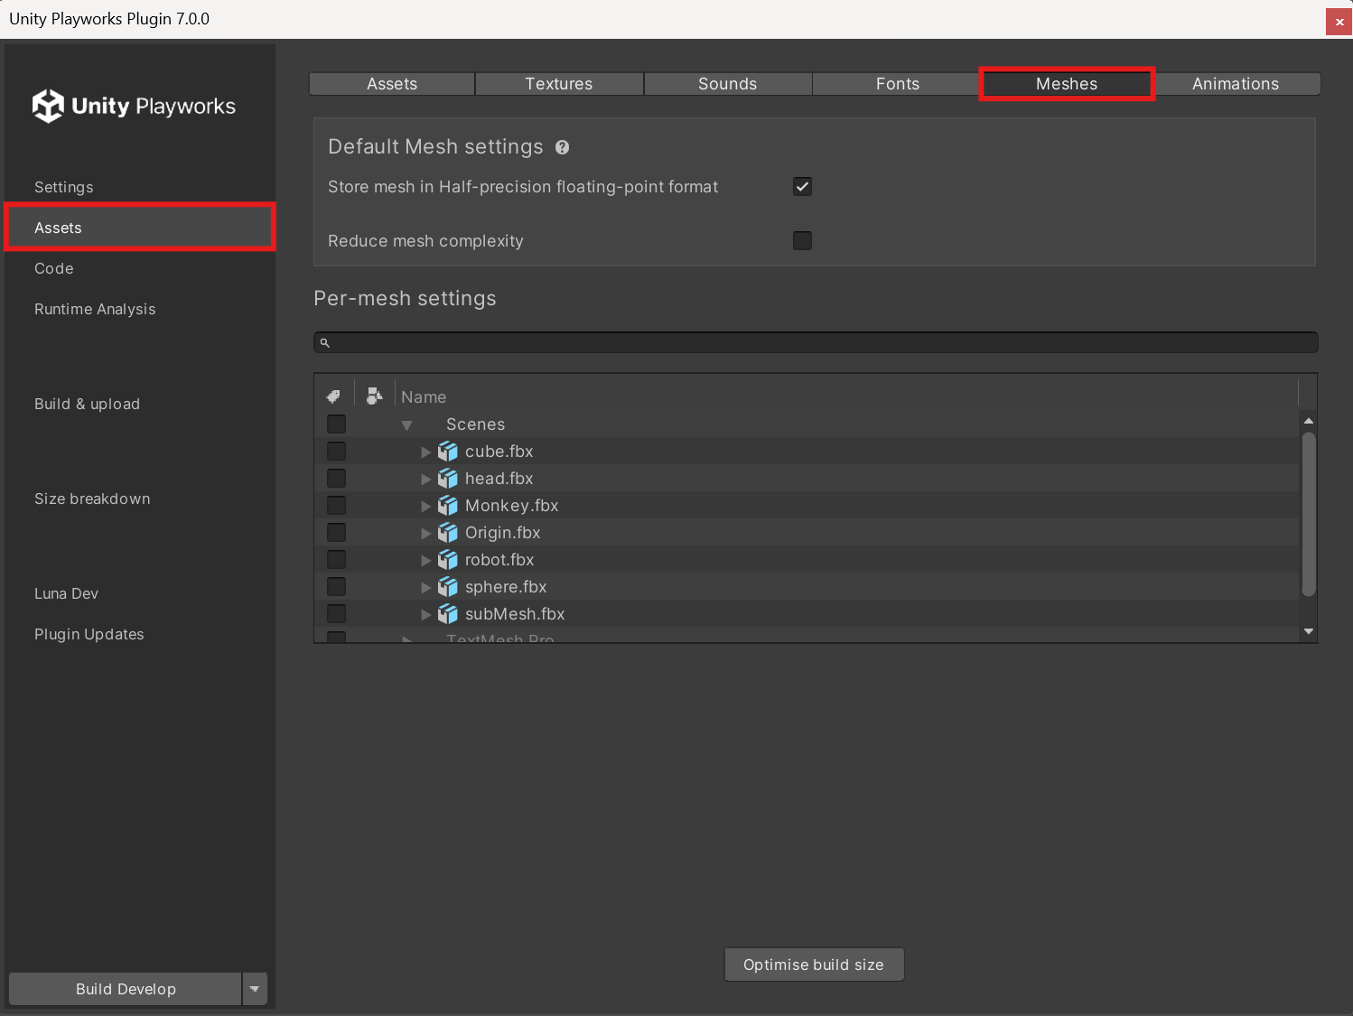Click the mesh column icon in header

[x=374, y=396]
